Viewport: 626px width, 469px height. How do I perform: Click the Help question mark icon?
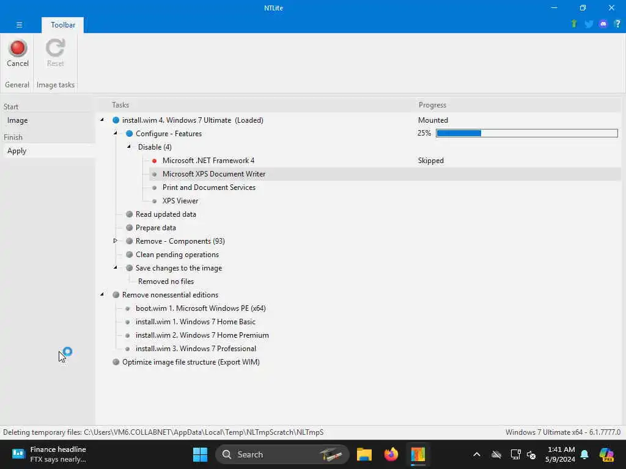(617, 24)
